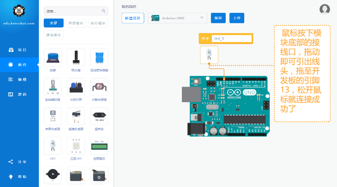Click the led_0 name input field
Screen dimensions: 337x187
click(231, 38)
